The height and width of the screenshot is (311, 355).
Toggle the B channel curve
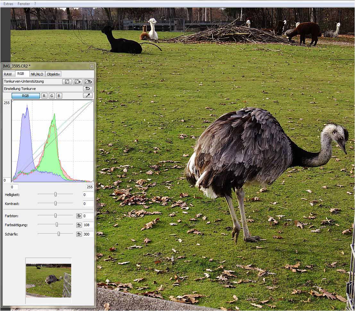click(59, 96)
